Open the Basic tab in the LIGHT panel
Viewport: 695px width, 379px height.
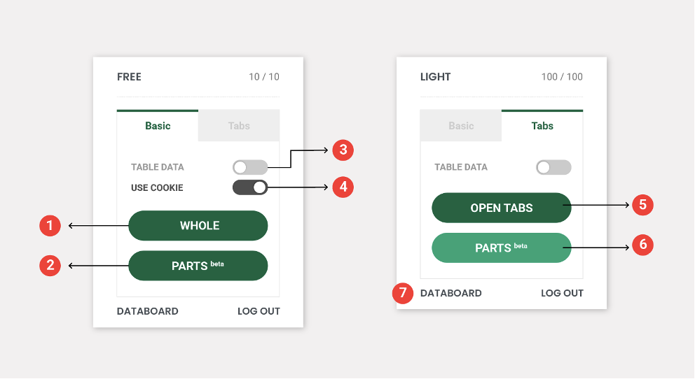coord(461,126)
